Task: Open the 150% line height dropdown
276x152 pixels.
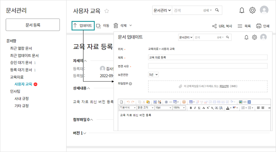Action: point(179,107)
